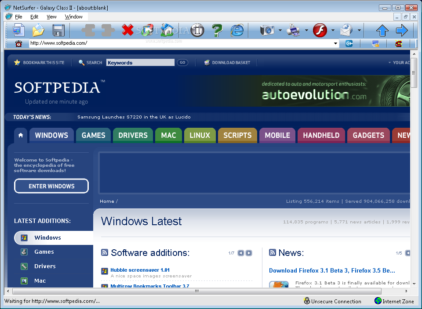Switch to the GADGETS category tab
The height and width of the screenshot is (309, 422).
368,135
